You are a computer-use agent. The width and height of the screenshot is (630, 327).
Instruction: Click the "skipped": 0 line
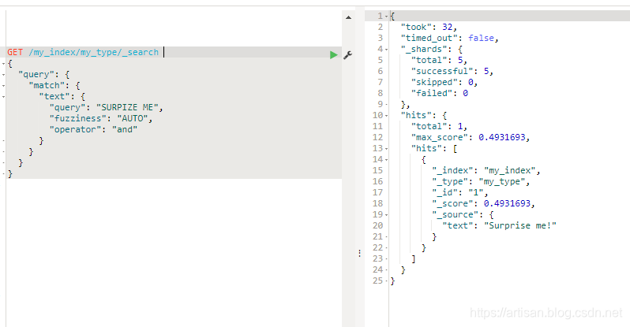coord(444,82)
